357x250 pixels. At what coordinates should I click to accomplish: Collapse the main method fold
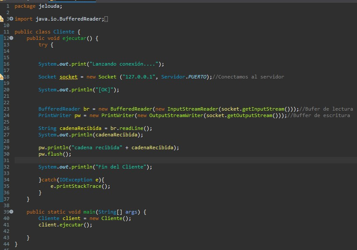click(x=11, y=212)
